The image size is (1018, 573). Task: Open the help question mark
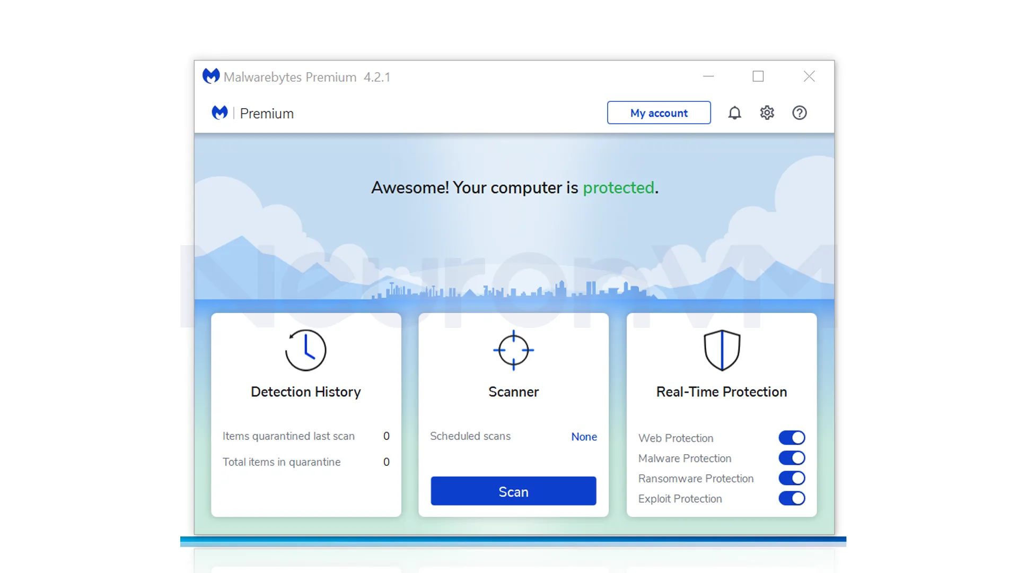coord(799,112)
